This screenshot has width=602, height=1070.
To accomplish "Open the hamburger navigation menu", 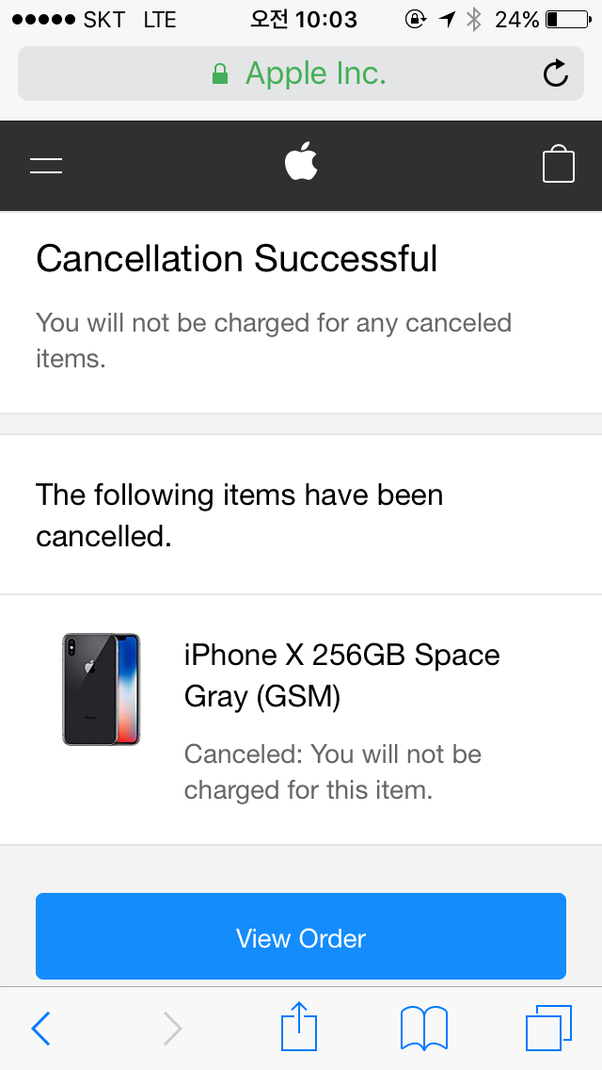I will [x=46, y=167].
